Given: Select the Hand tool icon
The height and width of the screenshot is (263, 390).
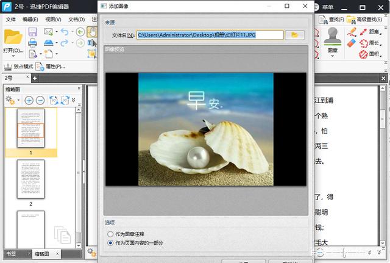Looking at the screenshot, I should pos(92,32).
